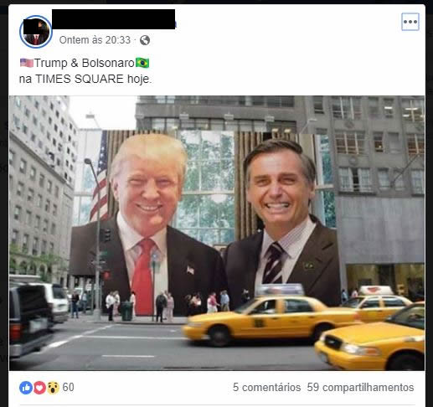Click the blue thumbs-up reaction icon
Viewport: 433px width, 407px height.
(26, 388)
